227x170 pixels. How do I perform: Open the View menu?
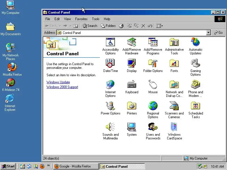pos(67,19)
